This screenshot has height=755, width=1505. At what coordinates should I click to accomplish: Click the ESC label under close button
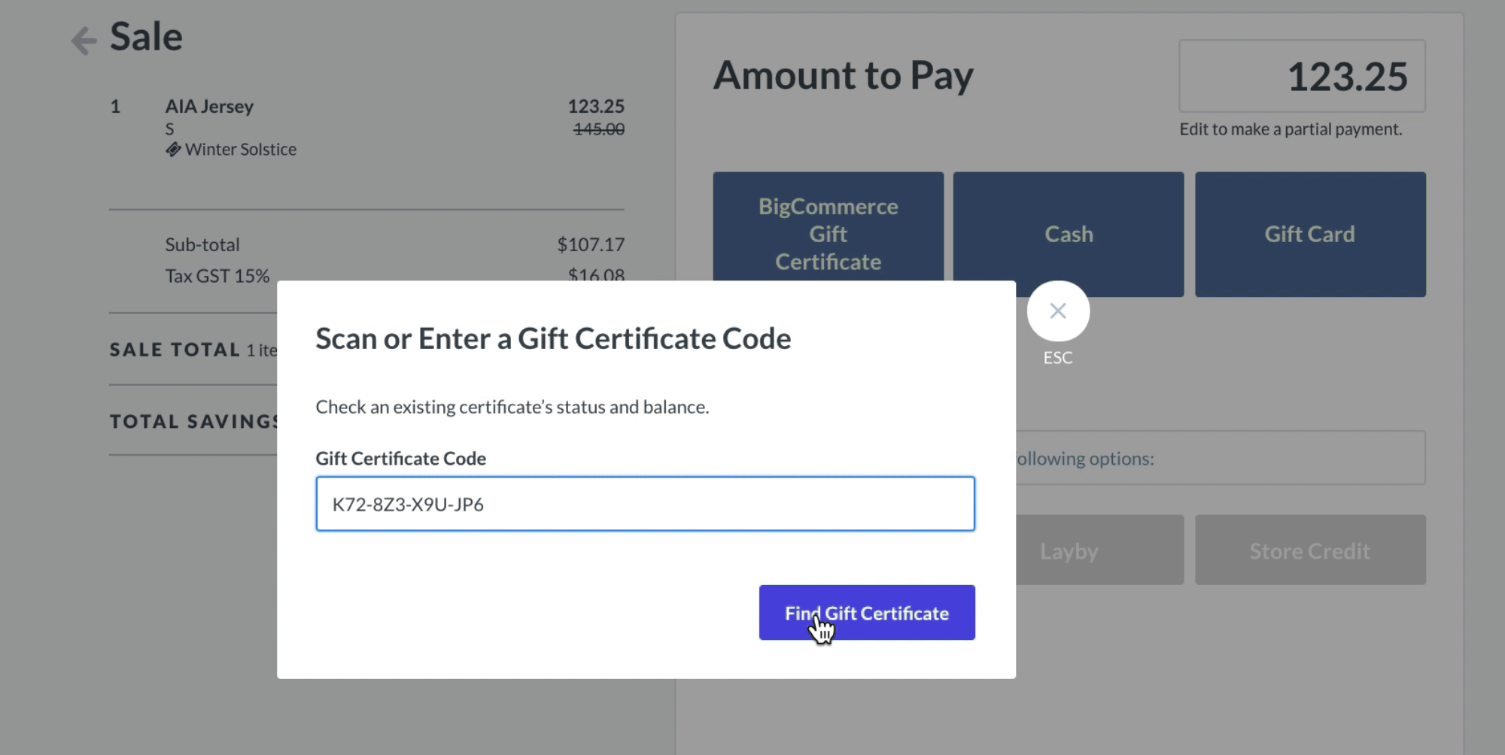[x=1057, y=358]
